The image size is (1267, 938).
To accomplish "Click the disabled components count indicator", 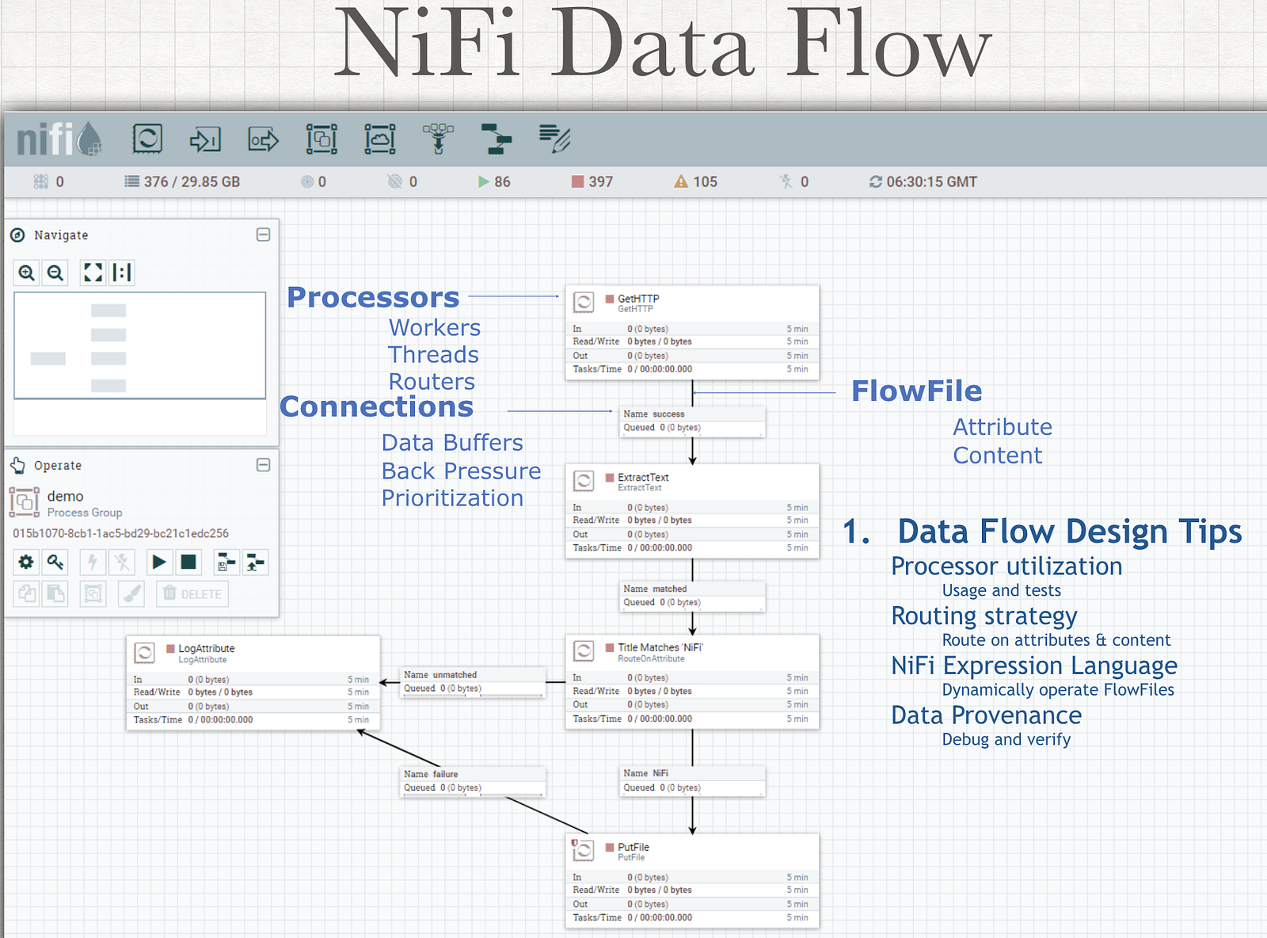I will [x=794, y=181].
